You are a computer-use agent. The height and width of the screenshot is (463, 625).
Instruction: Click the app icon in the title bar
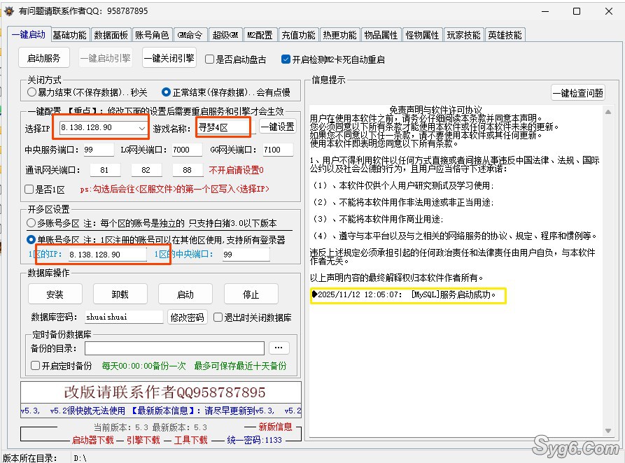click(x=8, y=11)
